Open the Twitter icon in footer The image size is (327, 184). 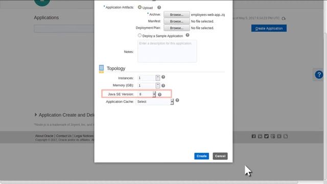click(x=266, y=136)
